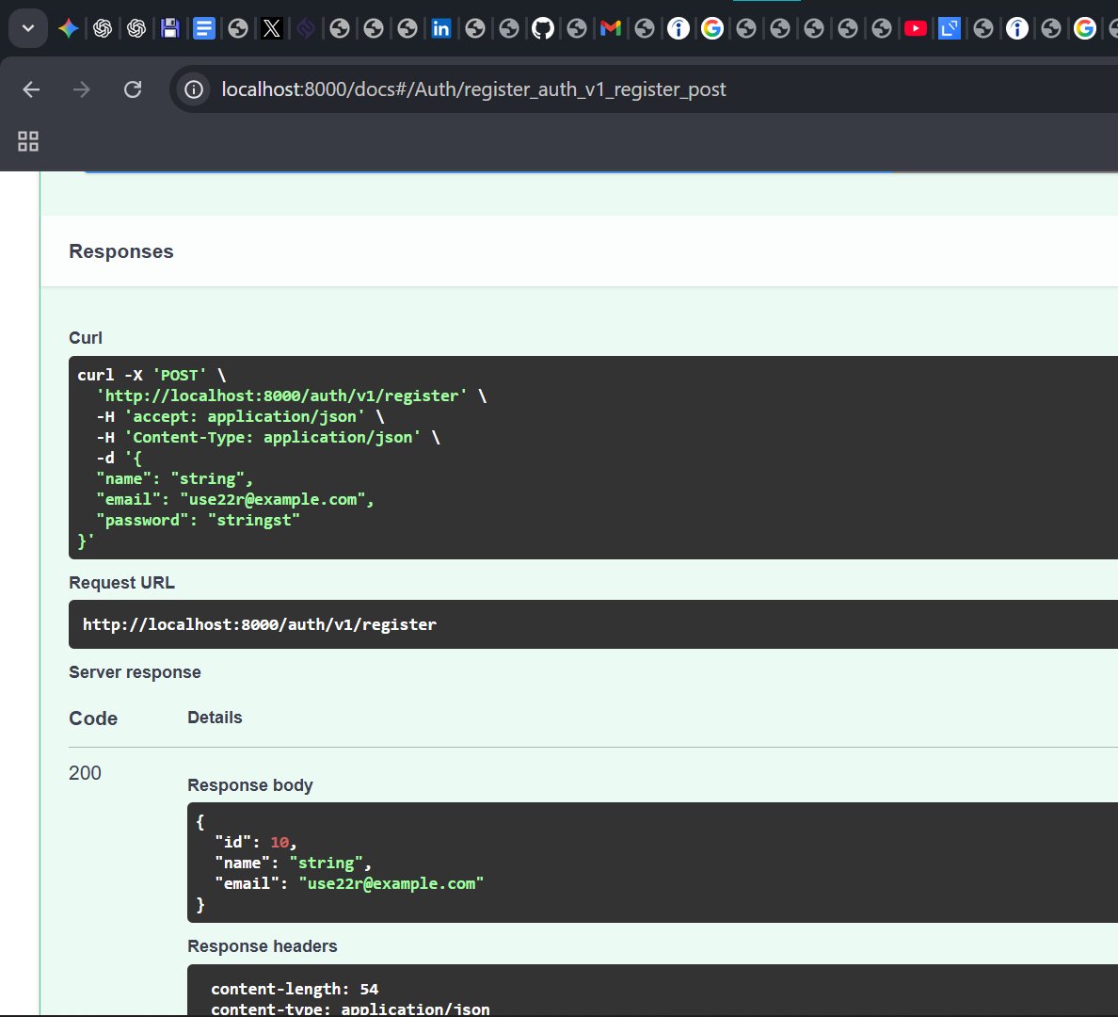Open the globe tab between Docs and X

click(x=237, y=28)
